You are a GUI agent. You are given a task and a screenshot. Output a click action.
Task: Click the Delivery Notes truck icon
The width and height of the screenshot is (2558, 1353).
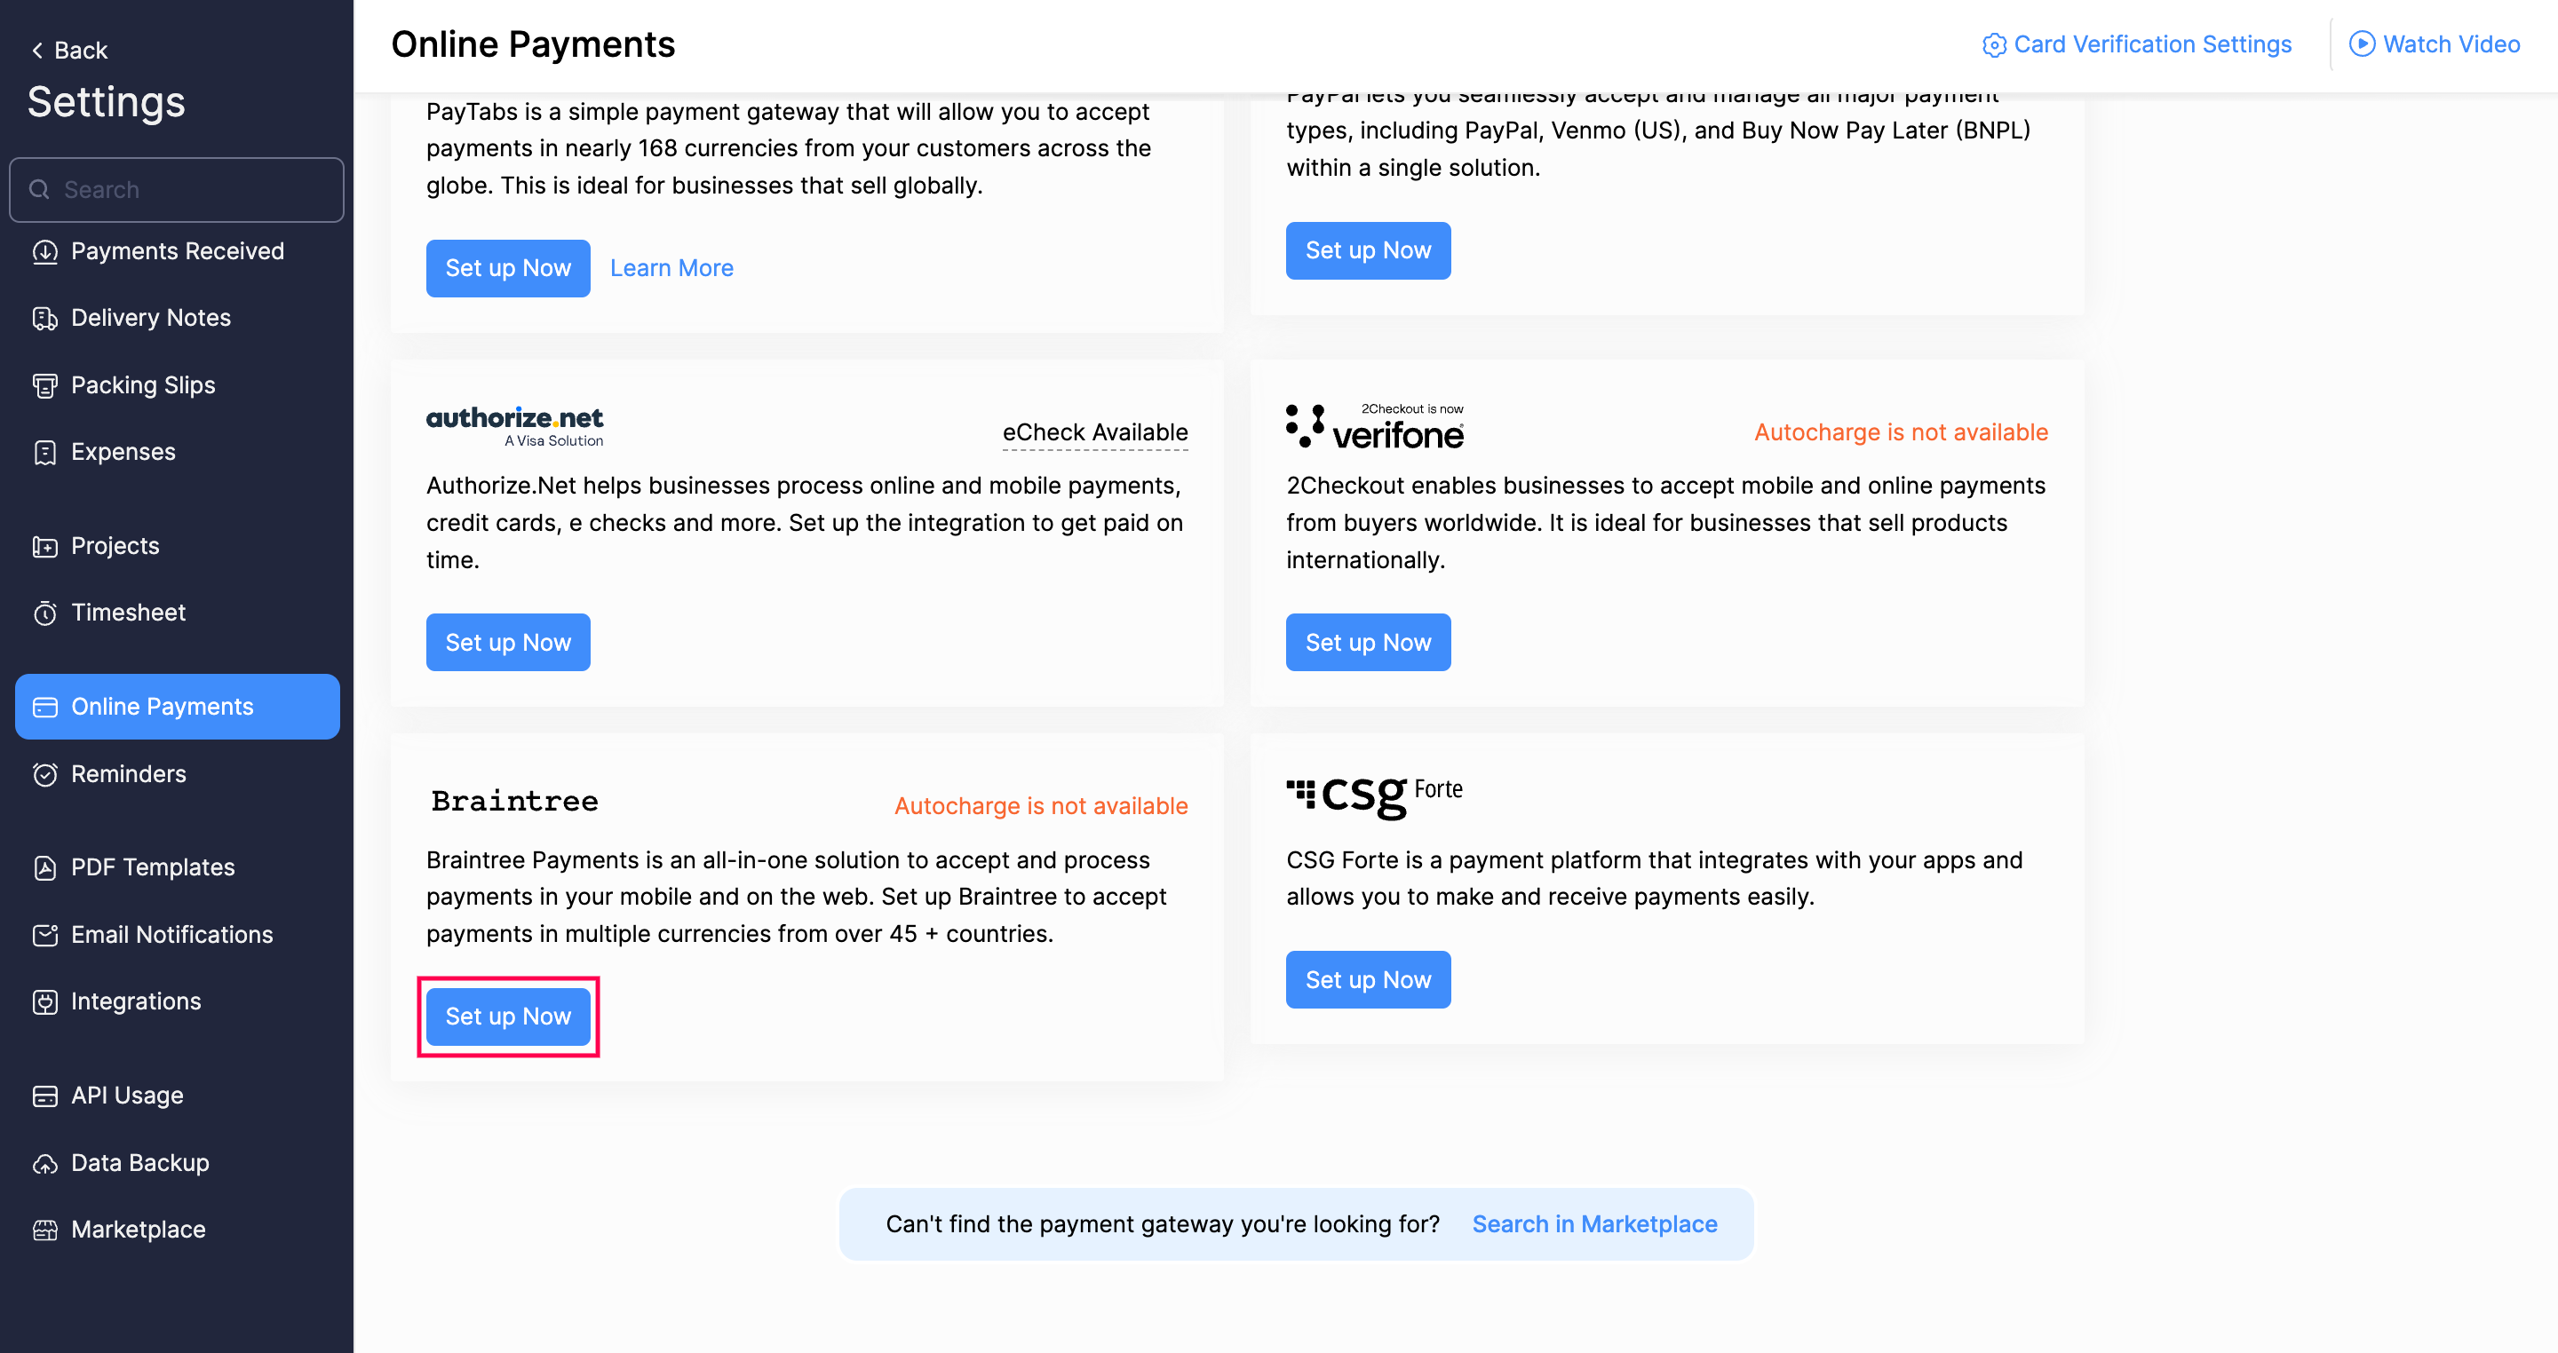[44, 319]
